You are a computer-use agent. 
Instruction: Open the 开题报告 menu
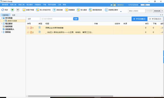pyautogui.click(x=38, y=5)
